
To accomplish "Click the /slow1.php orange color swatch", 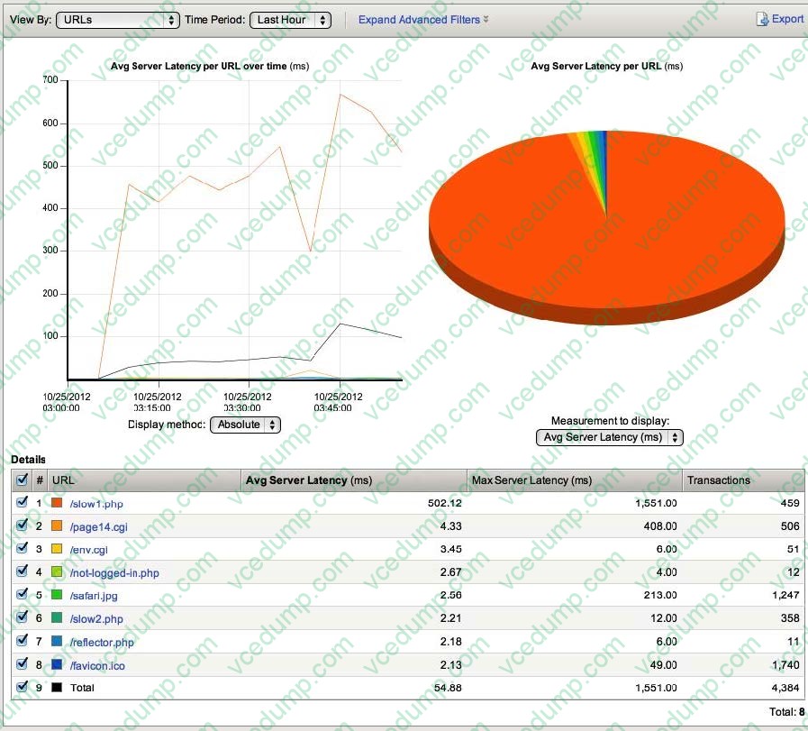I will tap(57, 503).
